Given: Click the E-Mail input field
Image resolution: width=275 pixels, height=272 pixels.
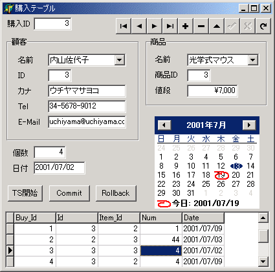Looking at the screenshot, I should (x=87, y=122).
